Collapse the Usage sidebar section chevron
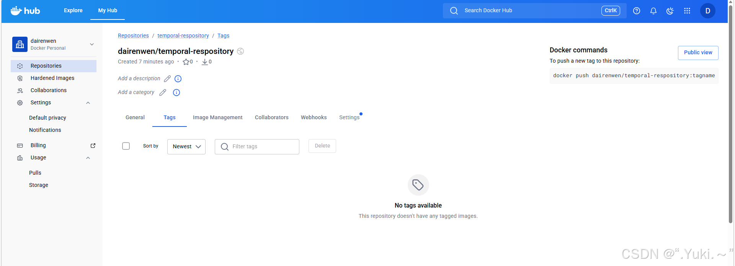 pyautogui.click(x=88, y=158)
